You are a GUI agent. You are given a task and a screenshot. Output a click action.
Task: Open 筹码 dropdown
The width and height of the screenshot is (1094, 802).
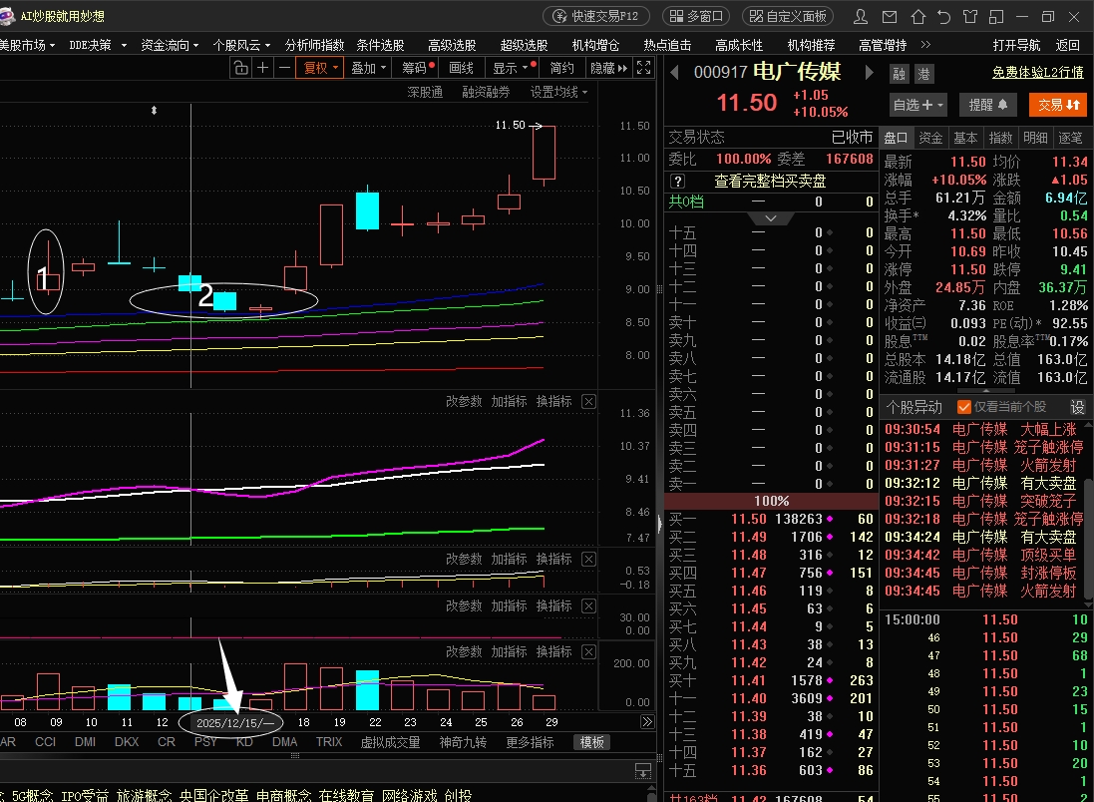coord(418,68)
